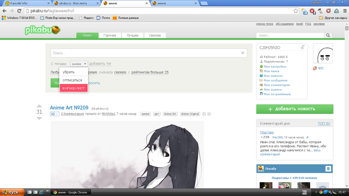Click the logout icon beside C20H25N3O
The width and height of the screenshot is (349, 196).
pos(303,47)
